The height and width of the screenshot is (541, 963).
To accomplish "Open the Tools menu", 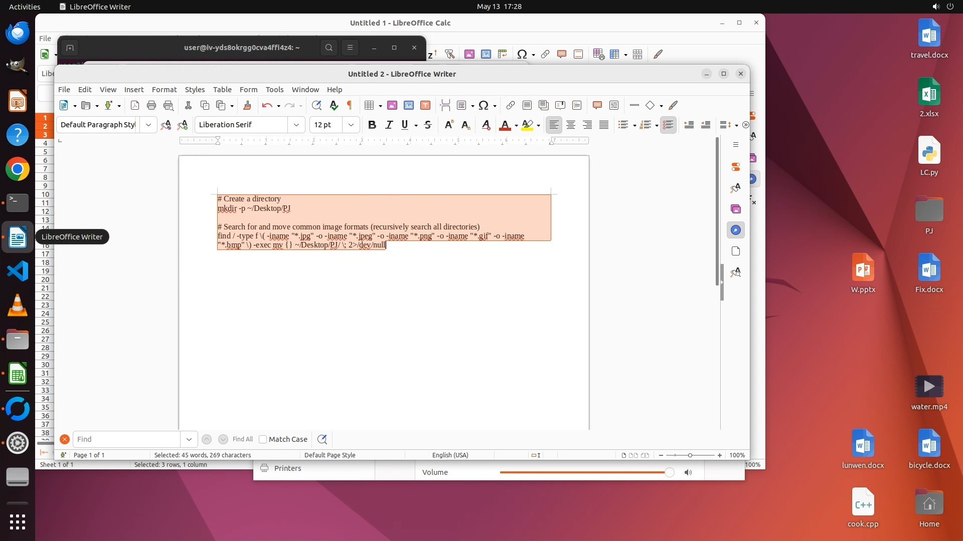I will click(274, 90).
